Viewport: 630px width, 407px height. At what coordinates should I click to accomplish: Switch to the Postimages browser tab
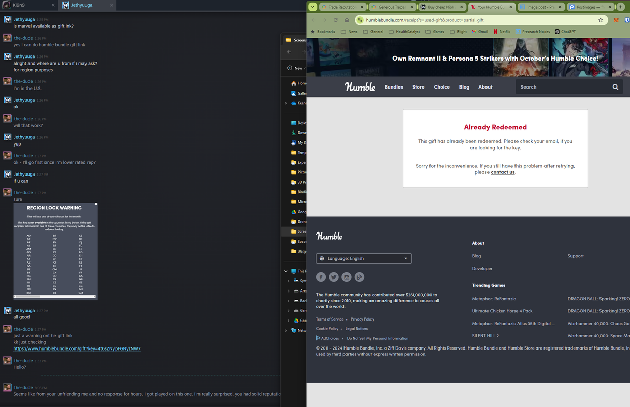pyautogui.click(x=590, y=7)
